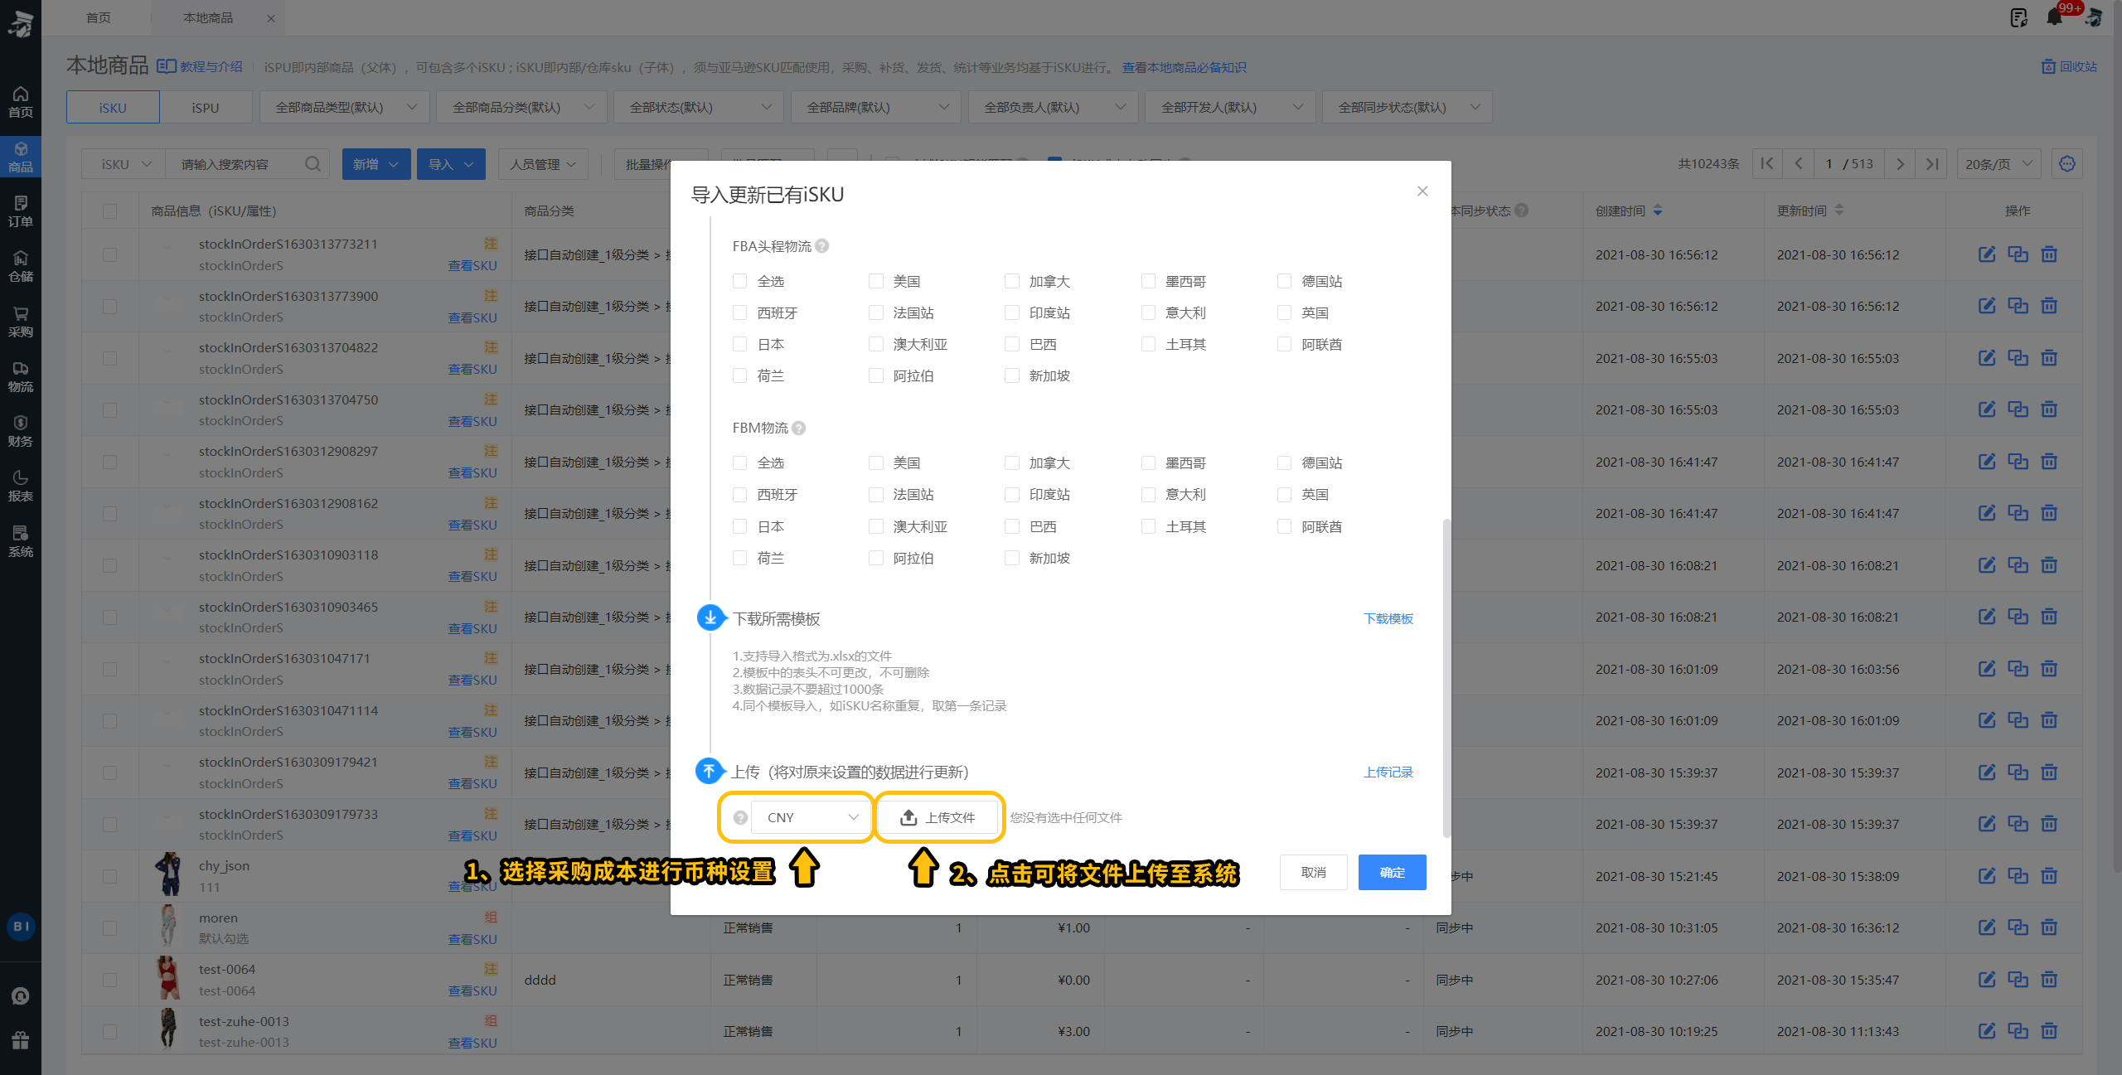
Task: Click the FBM物流 help question icon
Action: point(798,428)
